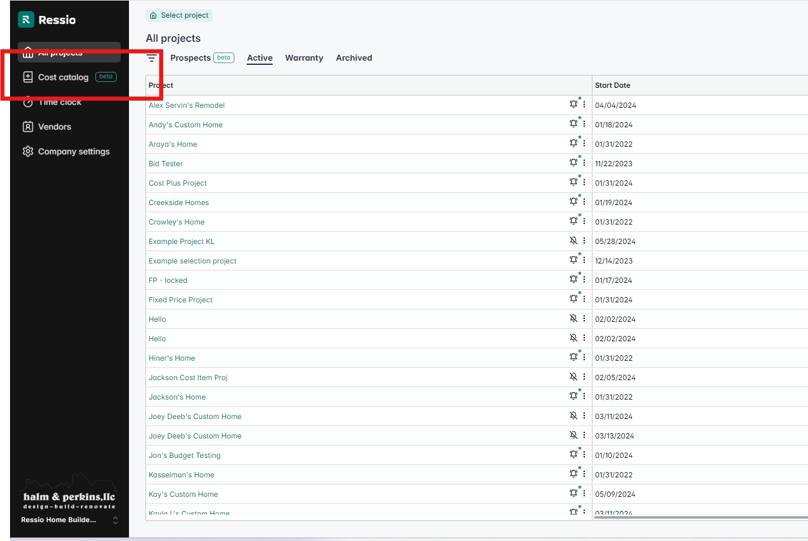808x541 pixels.
Task: Open the options menu for Hiner's Home
Action: point(583,357)
